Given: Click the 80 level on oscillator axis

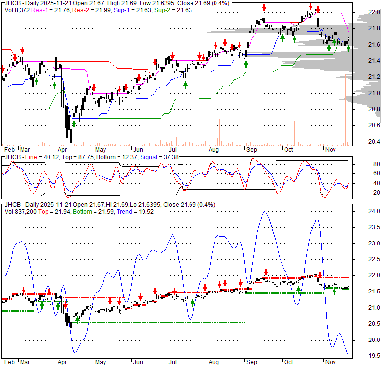Looking at the screenshot, I should point(377,164).
